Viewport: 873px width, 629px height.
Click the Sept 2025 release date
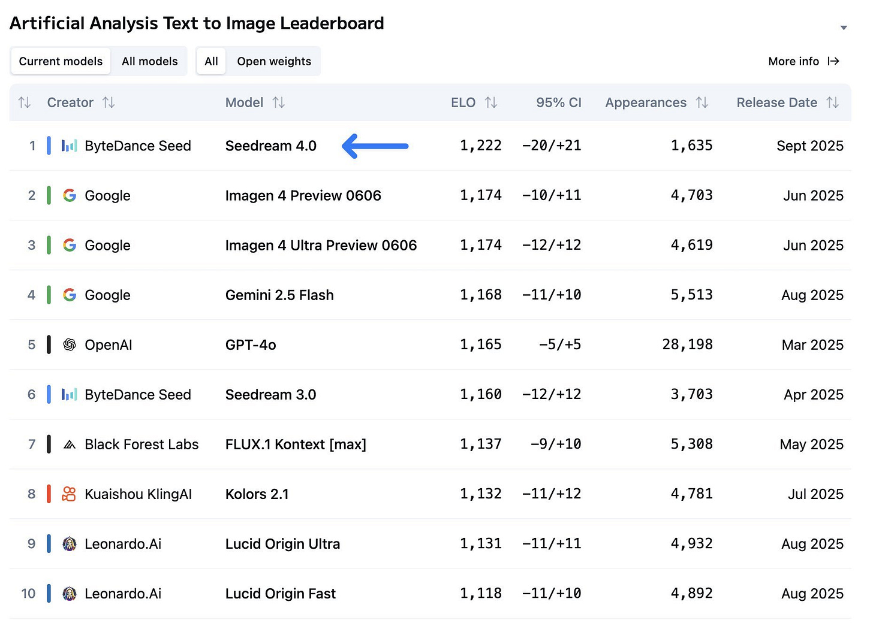click(810, 146)
